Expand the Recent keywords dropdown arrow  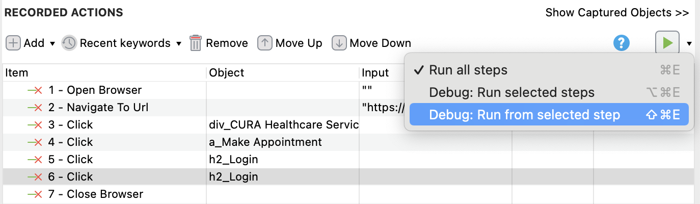coord(179,44)
